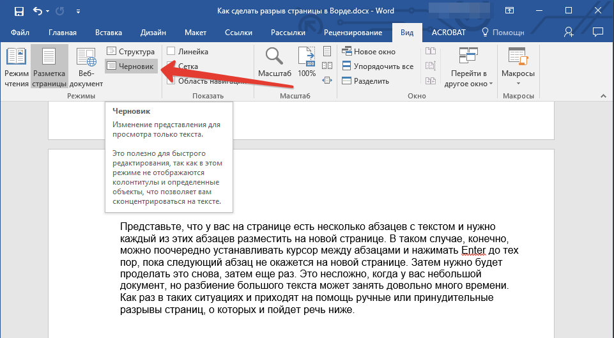This screenshot has height=338, width=614.
Task: Open the Macros dropdown arrow
Action: tap(518, 84)
